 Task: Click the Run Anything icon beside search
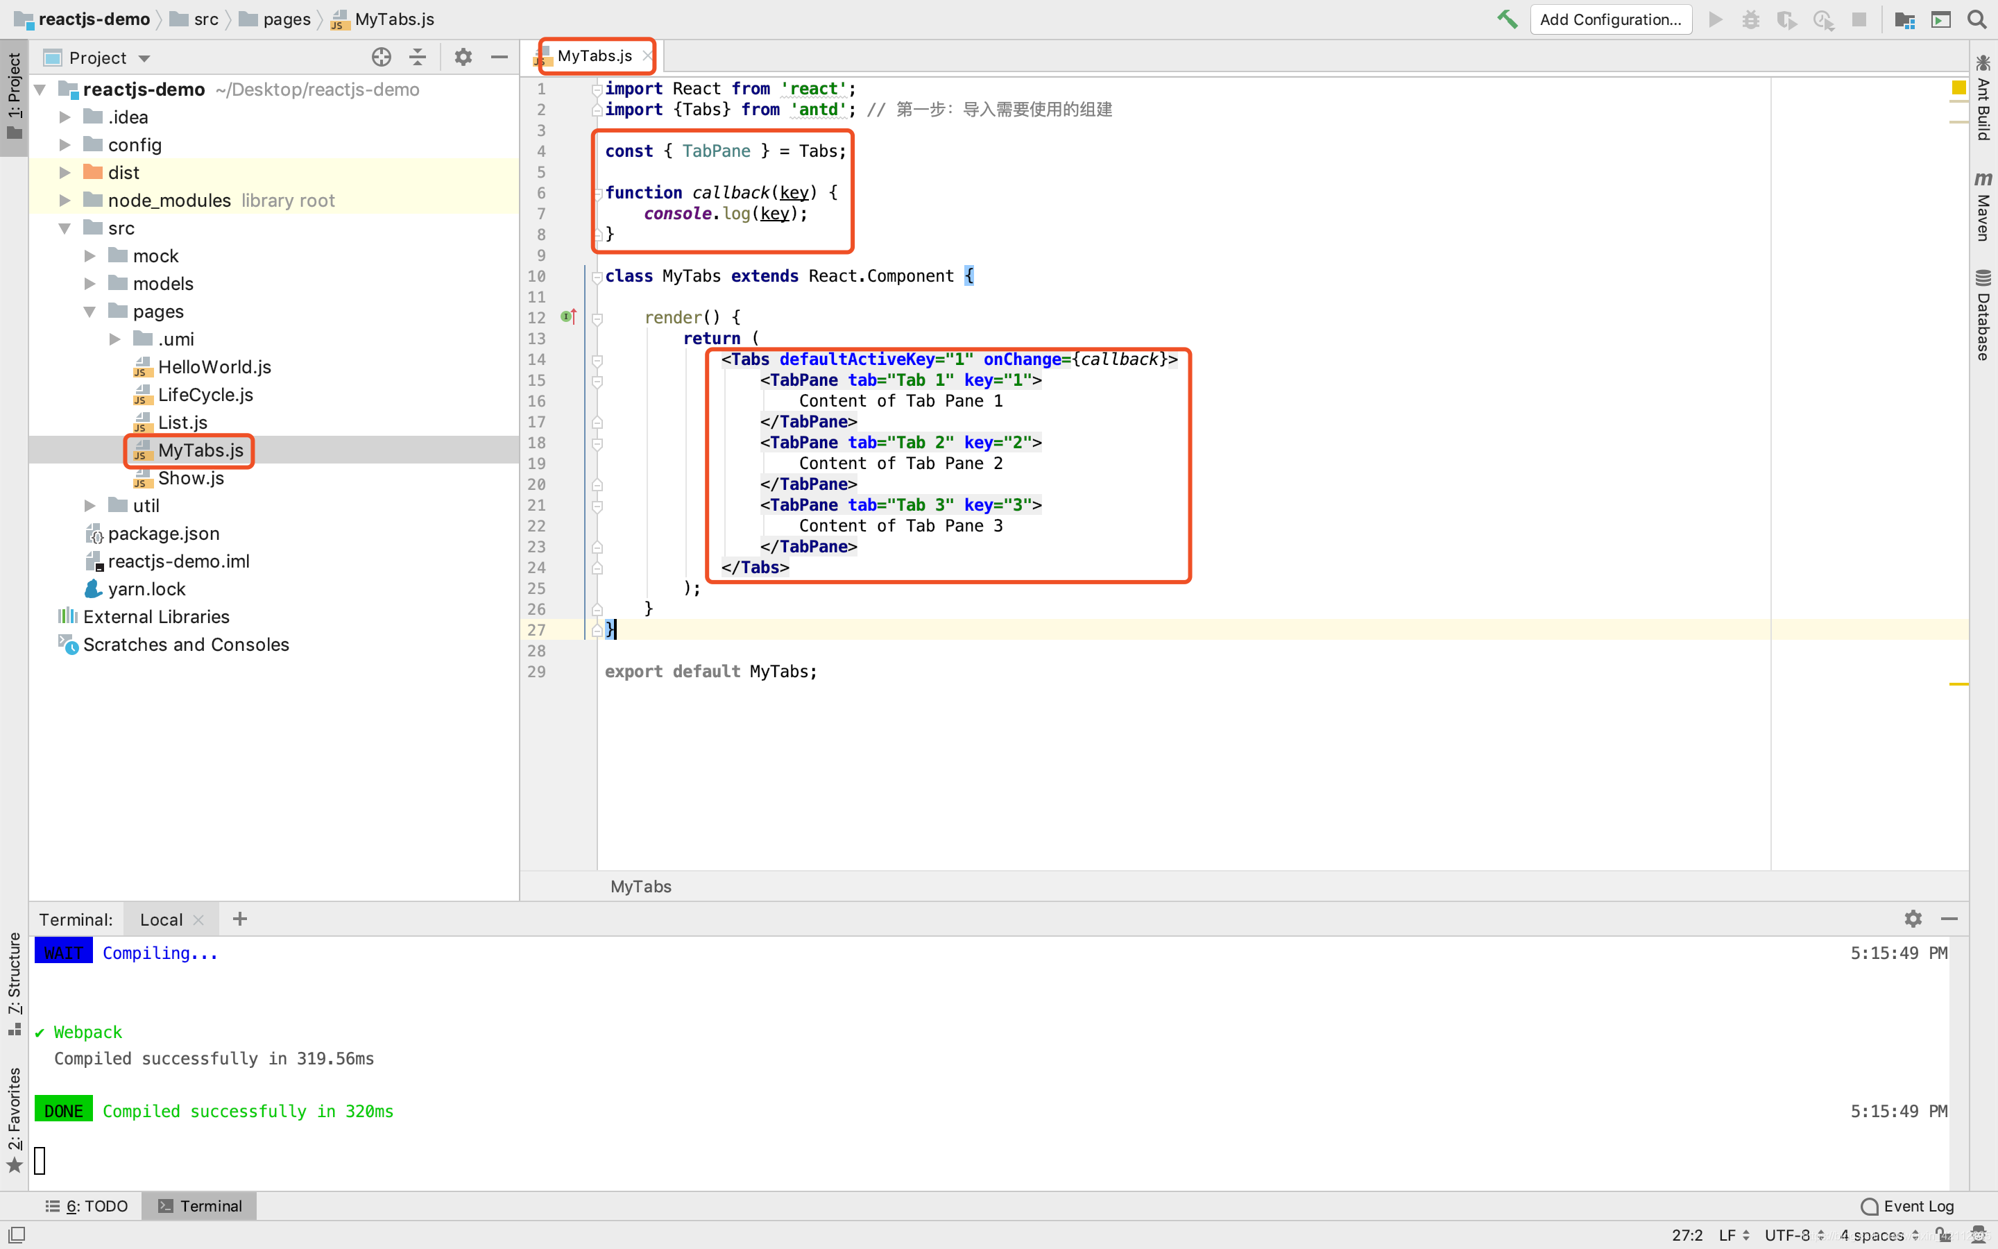click(x=1941, y=19)
